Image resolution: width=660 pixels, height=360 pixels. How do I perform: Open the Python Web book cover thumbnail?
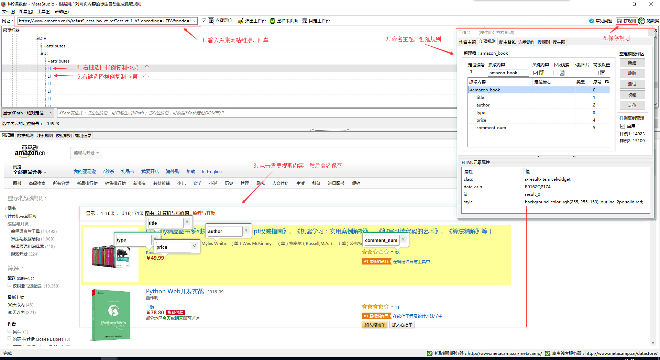coord(111,315)
